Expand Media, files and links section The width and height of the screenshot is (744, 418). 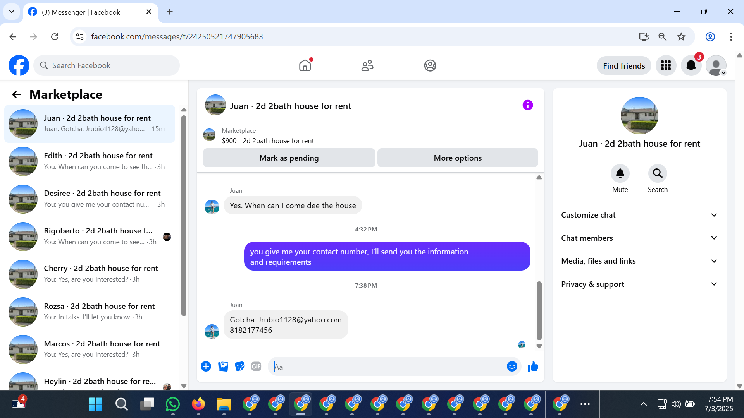tap(639, 261)
